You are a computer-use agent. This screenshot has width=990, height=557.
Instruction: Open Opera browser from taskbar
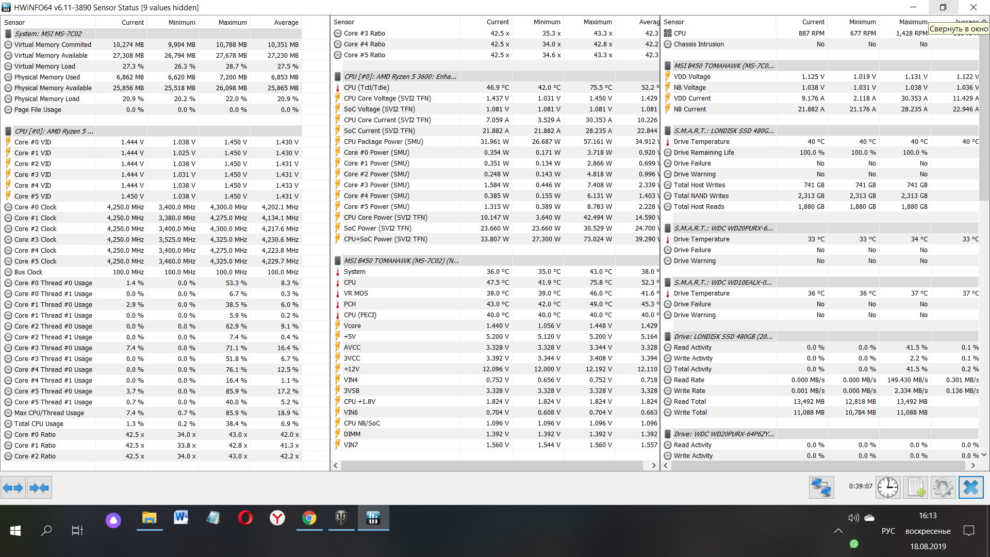[x=245, y=517]
